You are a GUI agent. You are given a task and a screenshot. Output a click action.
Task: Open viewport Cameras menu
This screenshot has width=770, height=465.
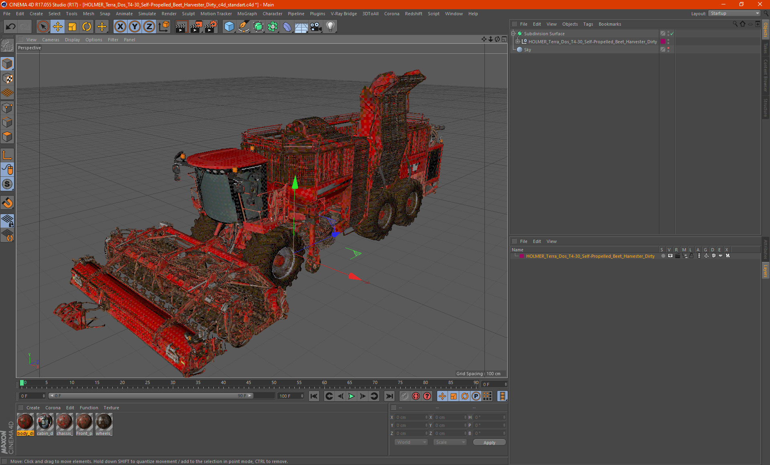click(51, 40)
